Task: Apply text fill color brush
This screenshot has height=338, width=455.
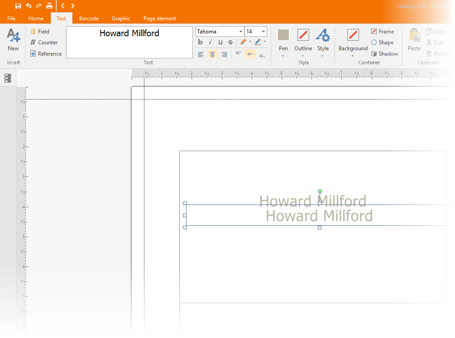Action: tap(243, 42)
